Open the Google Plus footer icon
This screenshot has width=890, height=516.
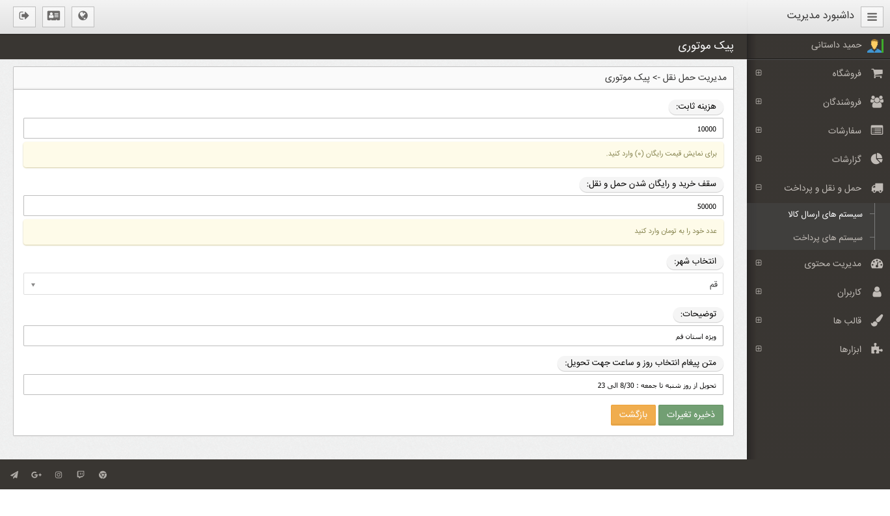coord(36,475)
